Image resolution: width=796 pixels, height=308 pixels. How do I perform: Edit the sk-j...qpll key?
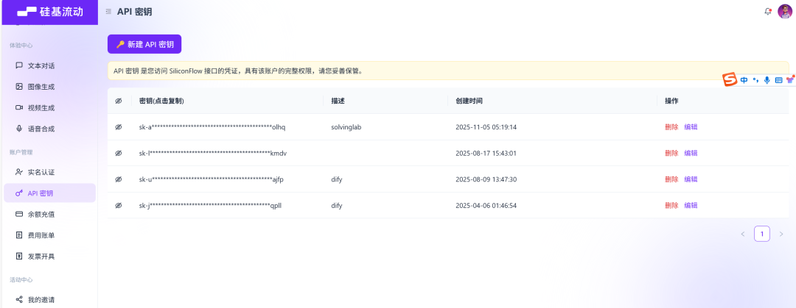(x=691, y=206)
